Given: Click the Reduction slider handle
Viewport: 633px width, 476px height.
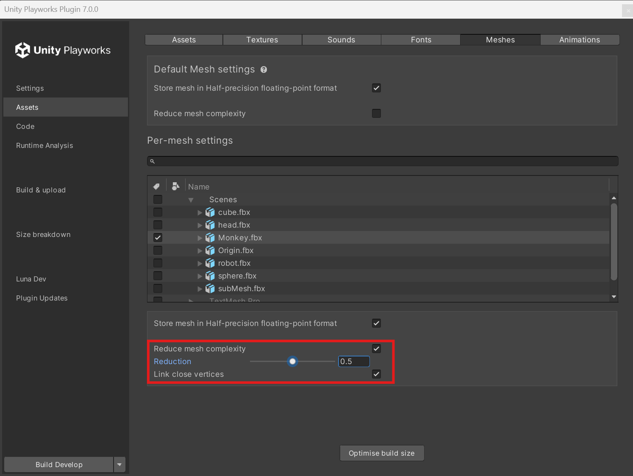Looking at the screenshot, I should coord(292,362).
